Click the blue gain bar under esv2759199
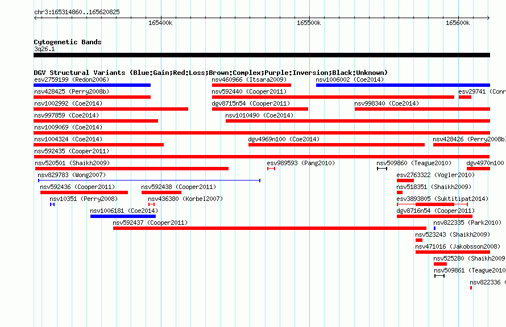 click(x=92, y=85)
